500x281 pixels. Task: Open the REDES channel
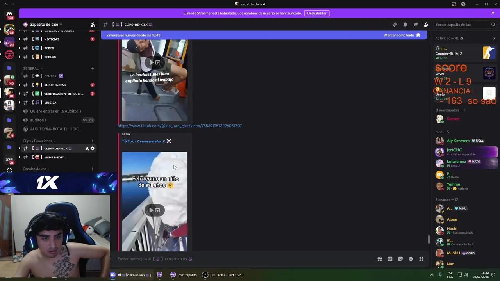tap(58, 48)
